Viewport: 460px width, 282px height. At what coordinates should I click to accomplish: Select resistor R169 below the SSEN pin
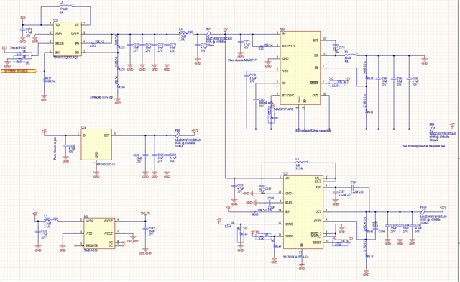274,245
